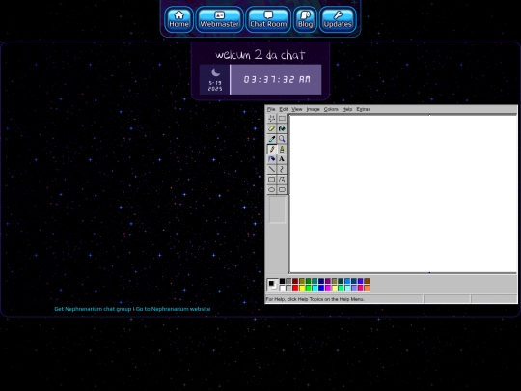The height and width of the screenshot is (391, 521).
Task: Pick the Polygon tool
Action: coord(282,180)
